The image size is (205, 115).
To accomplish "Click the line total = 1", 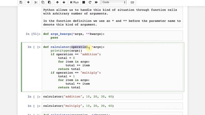I will coord(66,76).
